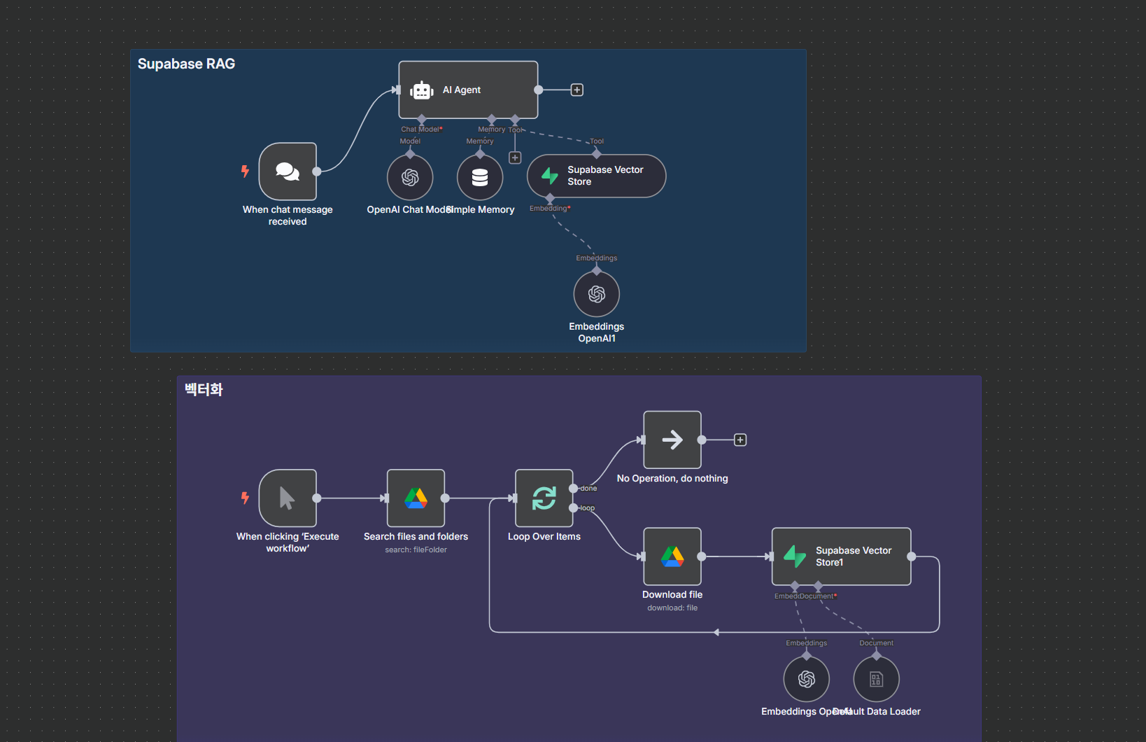The image size is (1146, 742).
Task: Add a tool to AI Agent plus button
Action: coord(515,158)
